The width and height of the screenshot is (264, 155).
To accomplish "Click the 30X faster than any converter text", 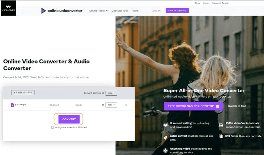I will (x=244, y=136).
